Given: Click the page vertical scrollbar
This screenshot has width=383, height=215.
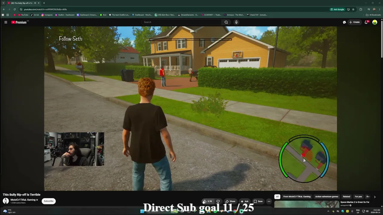Looking at the screenshot, I should click(382, 39).
